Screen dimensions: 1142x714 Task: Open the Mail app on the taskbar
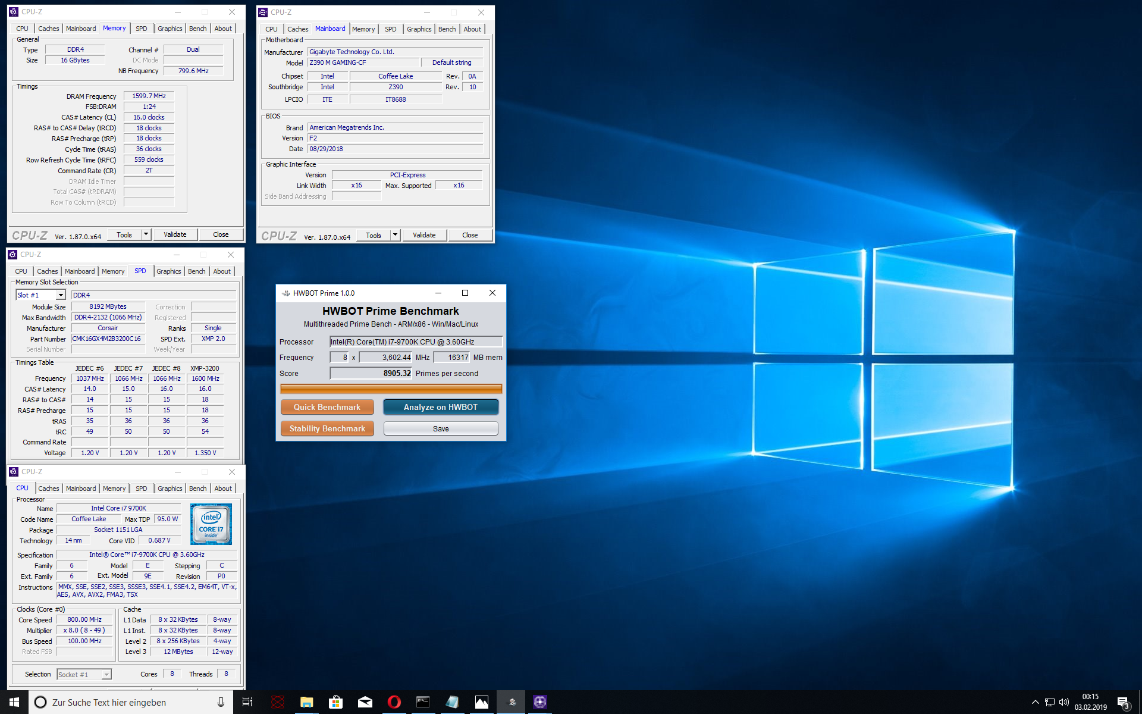365,702
